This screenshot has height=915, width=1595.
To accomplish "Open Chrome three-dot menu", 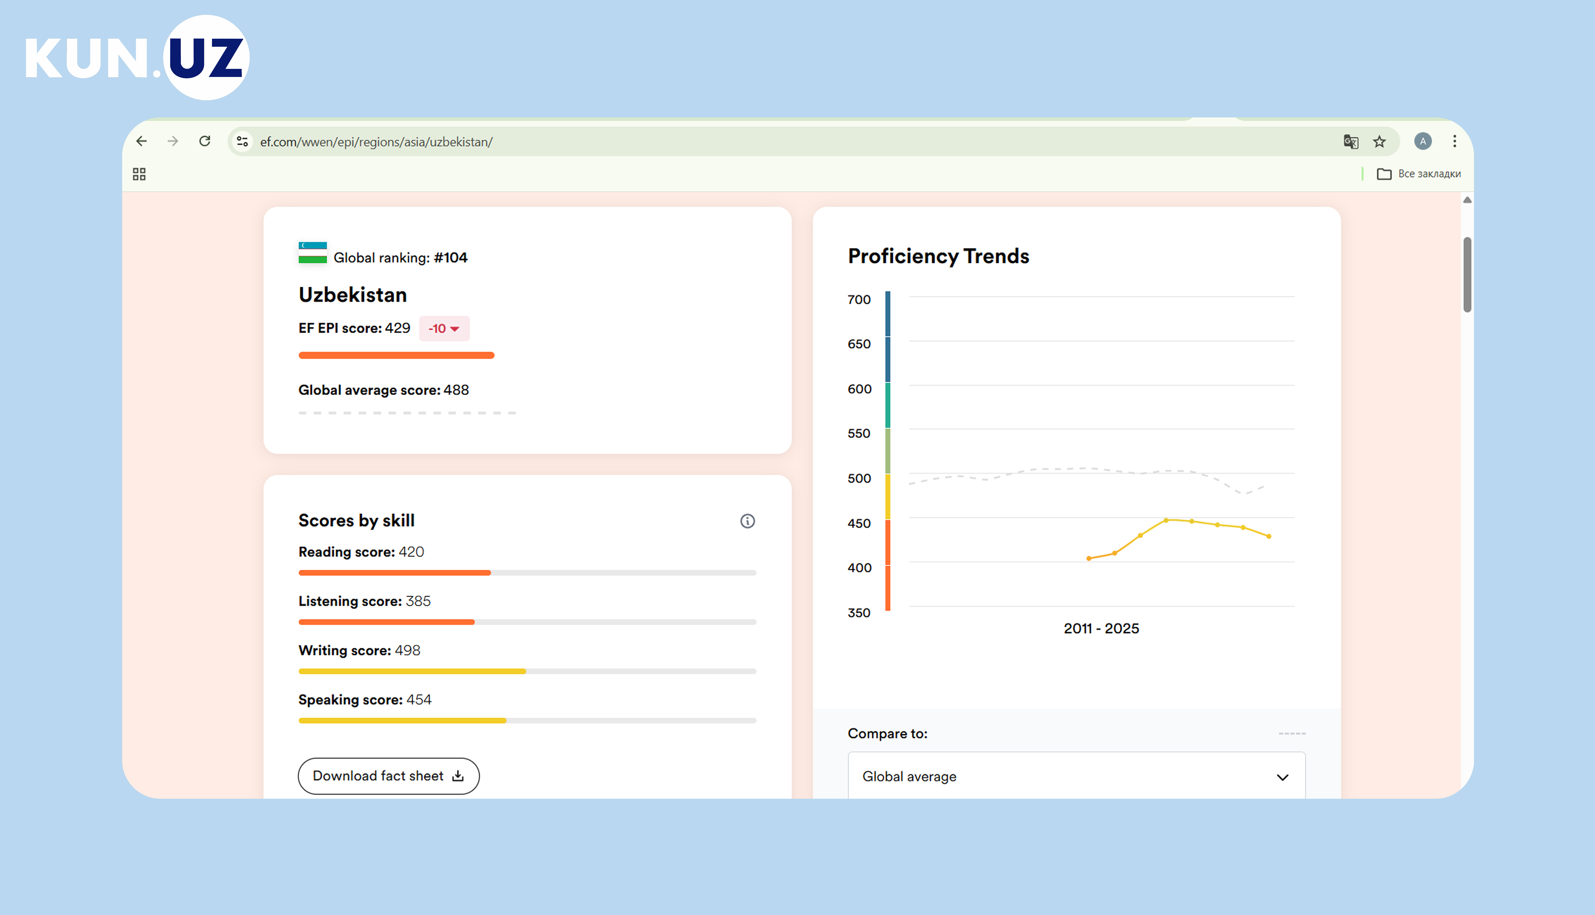I will click(x=1454, y=141).
